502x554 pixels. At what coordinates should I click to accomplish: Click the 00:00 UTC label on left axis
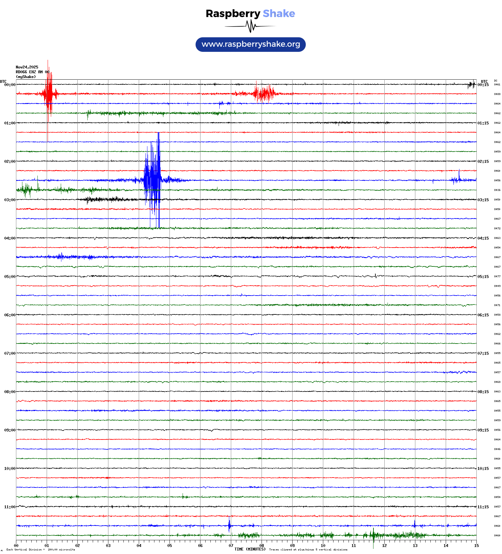coord(10,85)
